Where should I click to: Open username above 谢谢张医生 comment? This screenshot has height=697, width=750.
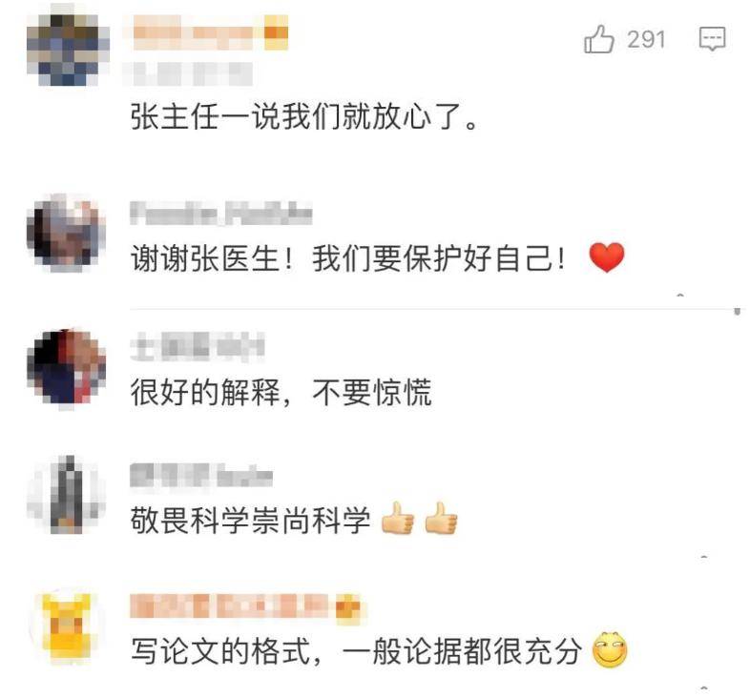coord(221,214)
